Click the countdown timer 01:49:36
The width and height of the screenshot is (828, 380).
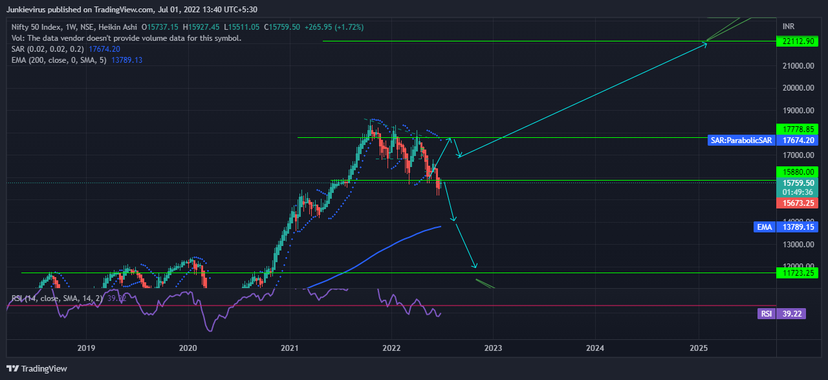tap(796, 192)
